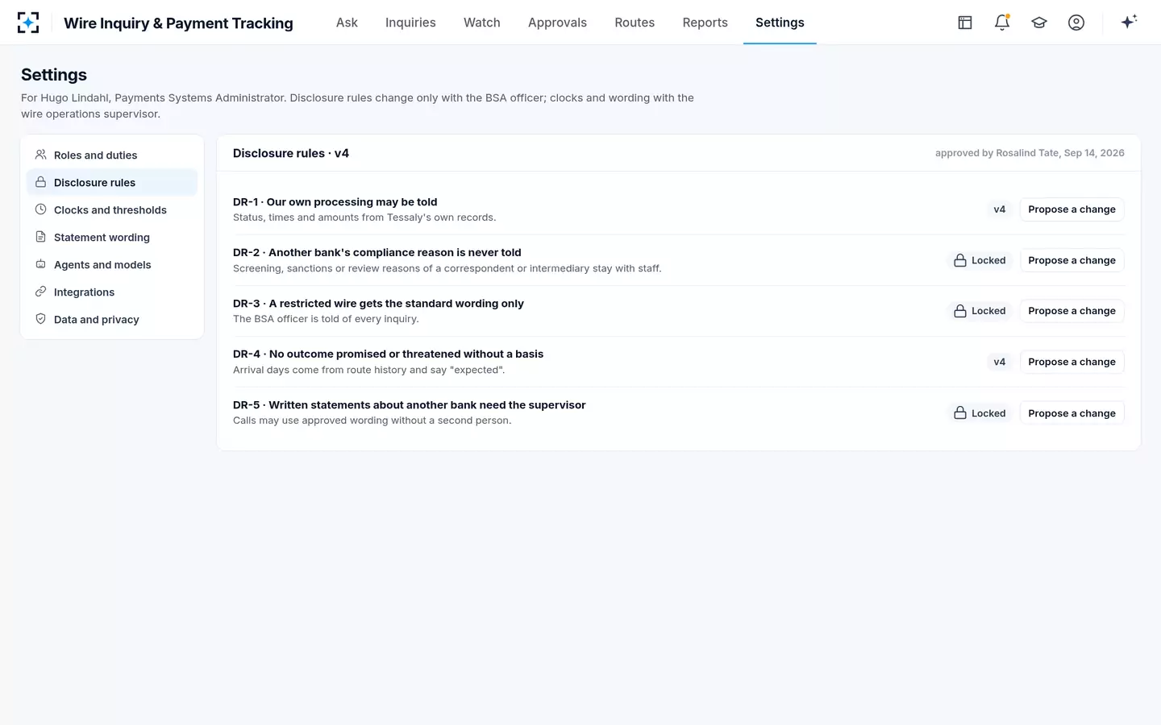Click the 'Disclosure rules · v4' panel heading
This screenshot has height=725, width=1161.
291,153
